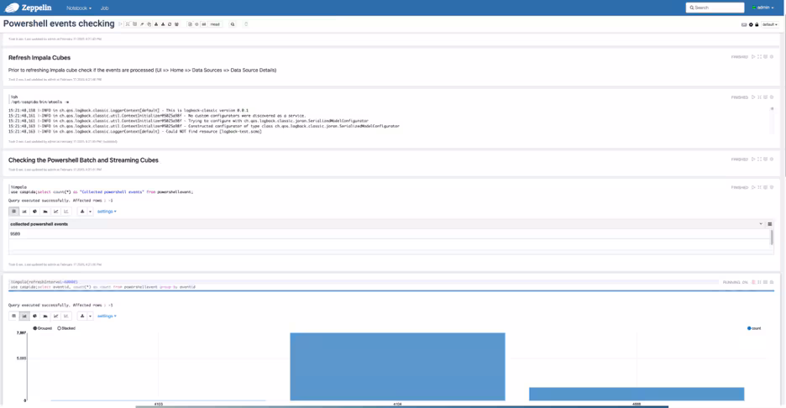The height and width of the screenshot is (408, 786).
Task: Click the Zeppelin logo in the navbar
Action: pyautogui.click(x=29, y=8)
